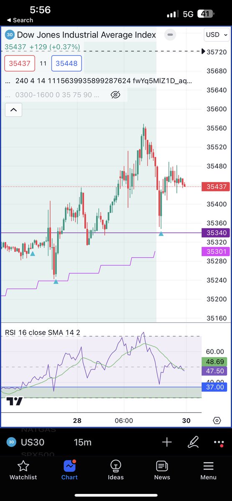Open the Ideas tab
The width and height of the screenshot is (232, 501).
coord(116,469)
